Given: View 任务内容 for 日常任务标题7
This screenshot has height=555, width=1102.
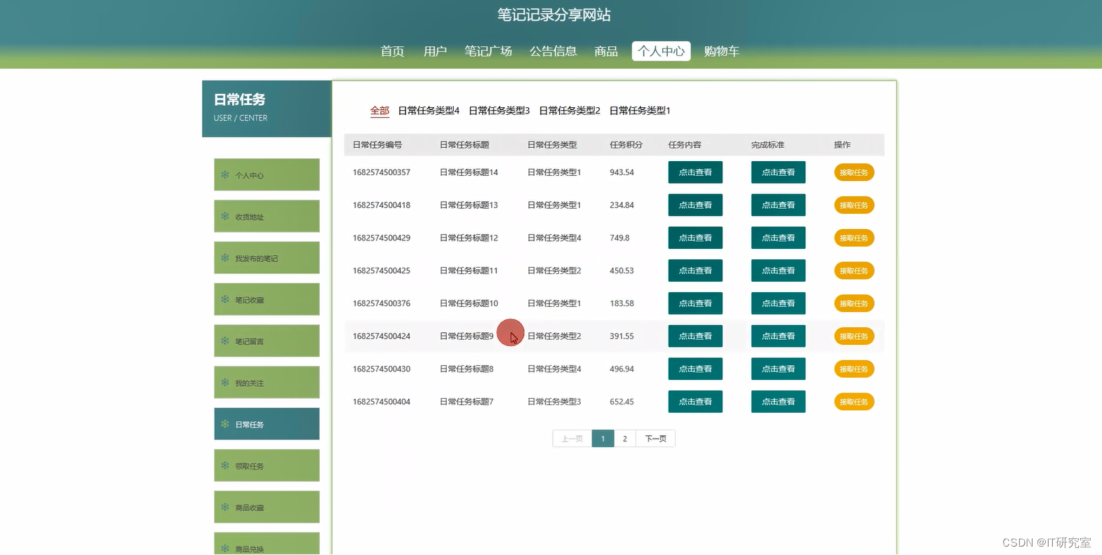Looking at the screenshot, I should click(x=695, y=402).
